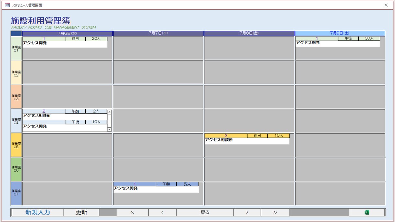Select the 7月7日(木) date header
Viewport: 395px width, 222px height.
pos(158,33)
